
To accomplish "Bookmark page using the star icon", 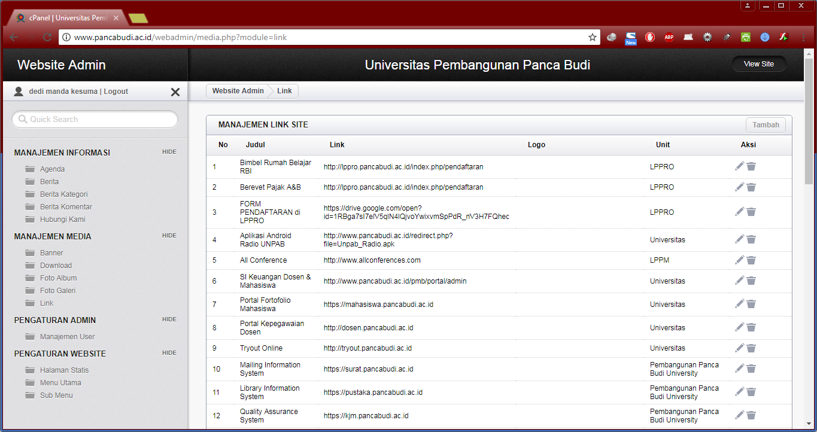I will pyautogui.click(x=593, y=37).
